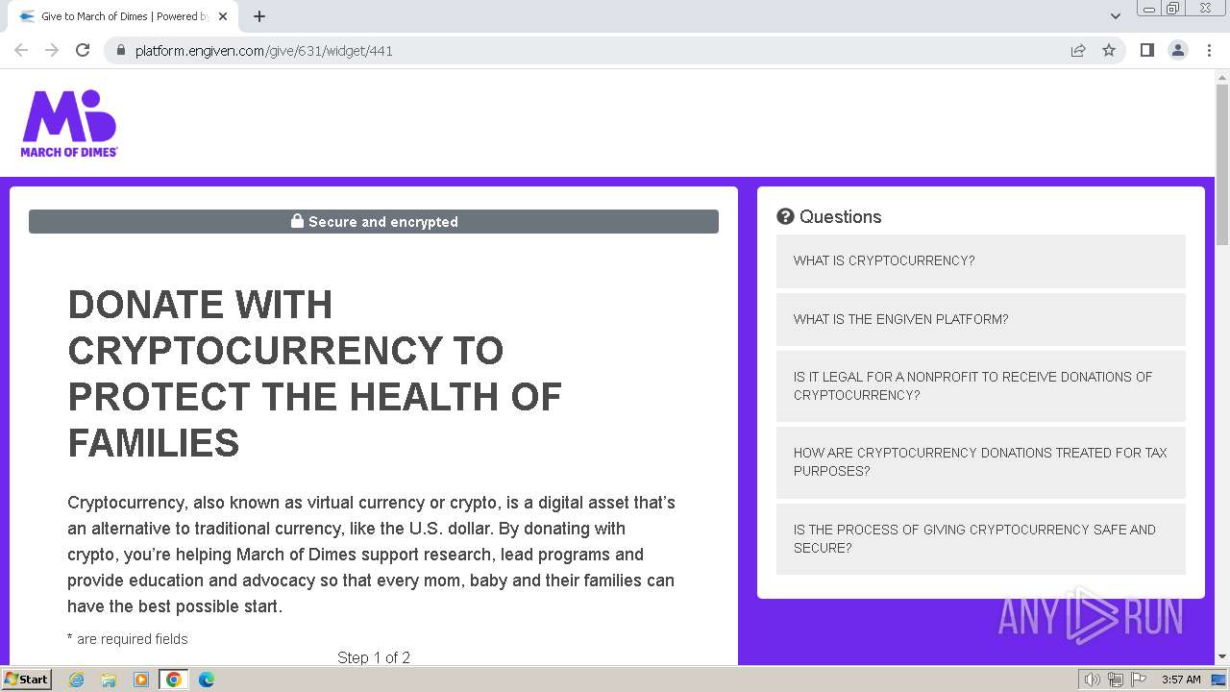Select the Give to March of Dimes tab

click(123, 16)
